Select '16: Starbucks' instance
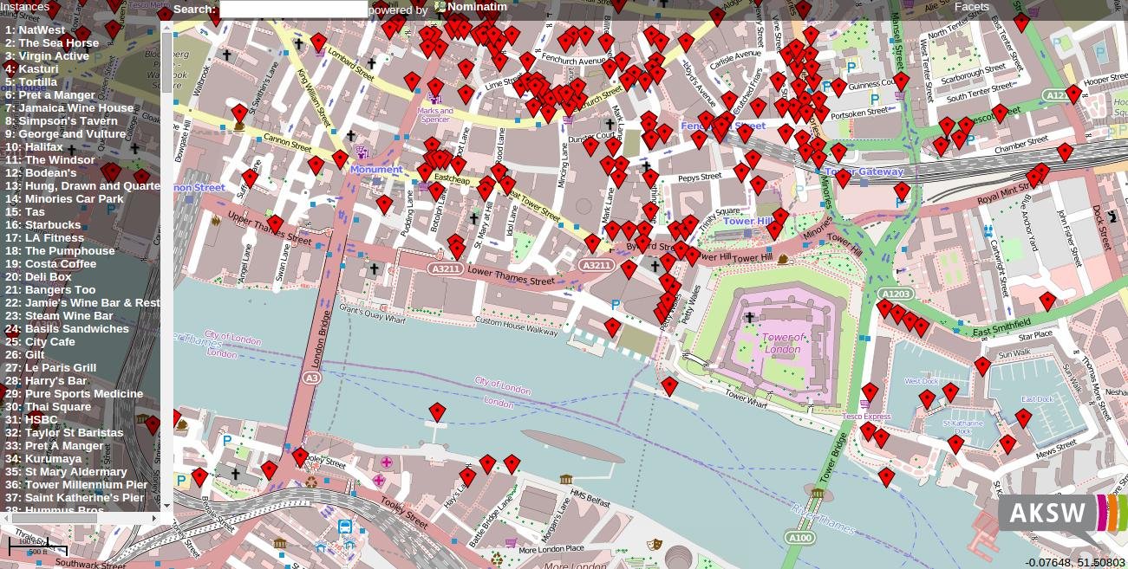Screen dimensions: 1128x569 pyautogui.click(x=42, y=224)
